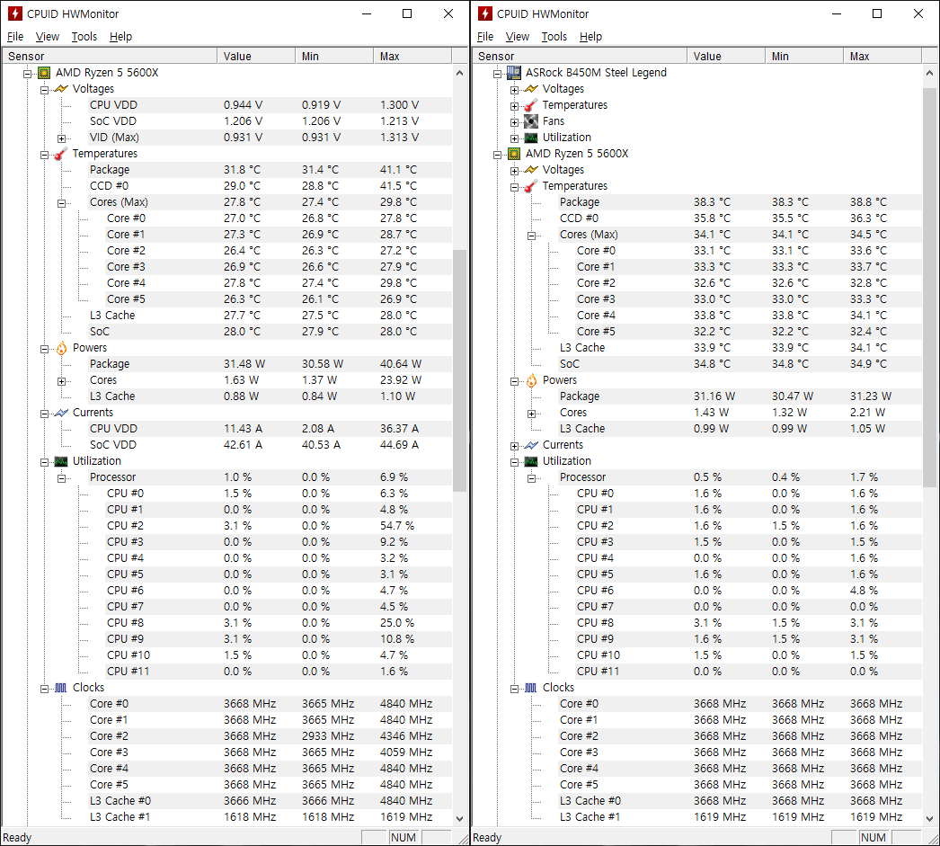Click the Powers flame icon in right window

[531, 380]
